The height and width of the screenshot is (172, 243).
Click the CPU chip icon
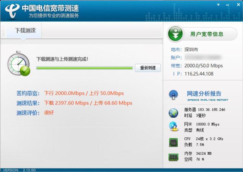173,142
